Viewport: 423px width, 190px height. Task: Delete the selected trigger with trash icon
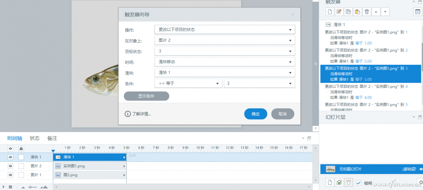(367, 12)
